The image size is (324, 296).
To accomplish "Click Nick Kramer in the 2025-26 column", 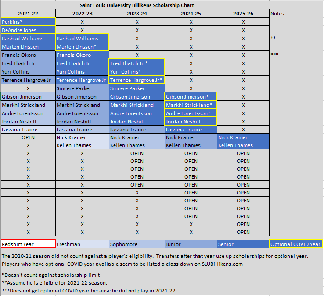I will [243, 137].
